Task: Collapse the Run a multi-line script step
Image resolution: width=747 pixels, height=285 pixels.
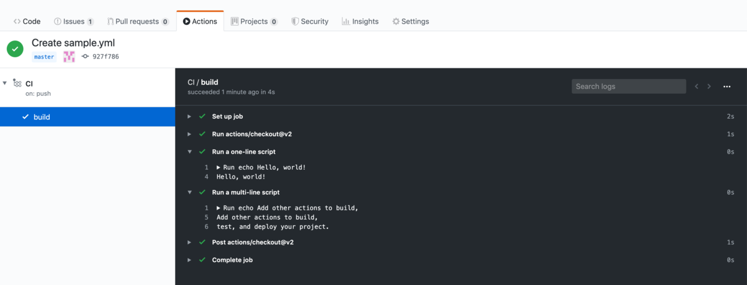Action: (190, 192)
